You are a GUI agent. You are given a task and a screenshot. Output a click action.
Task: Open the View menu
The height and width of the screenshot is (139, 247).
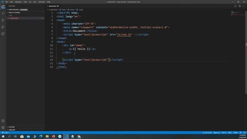coord(25,2)
